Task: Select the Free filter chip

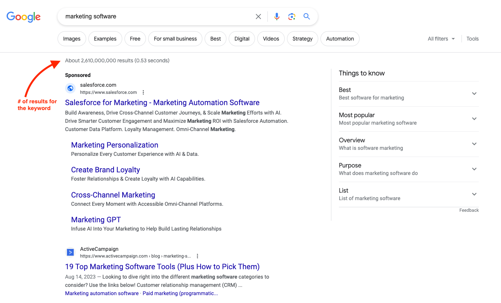Action: (x=135, y=39)
